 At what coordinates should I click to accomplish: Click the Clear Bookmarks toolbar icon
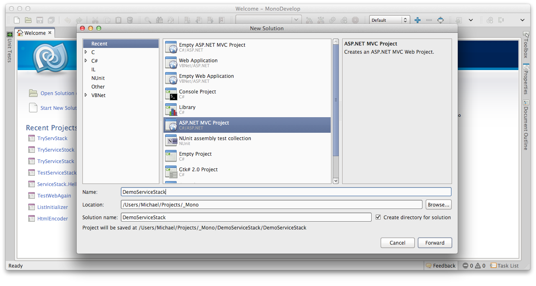tap(221, 20)
